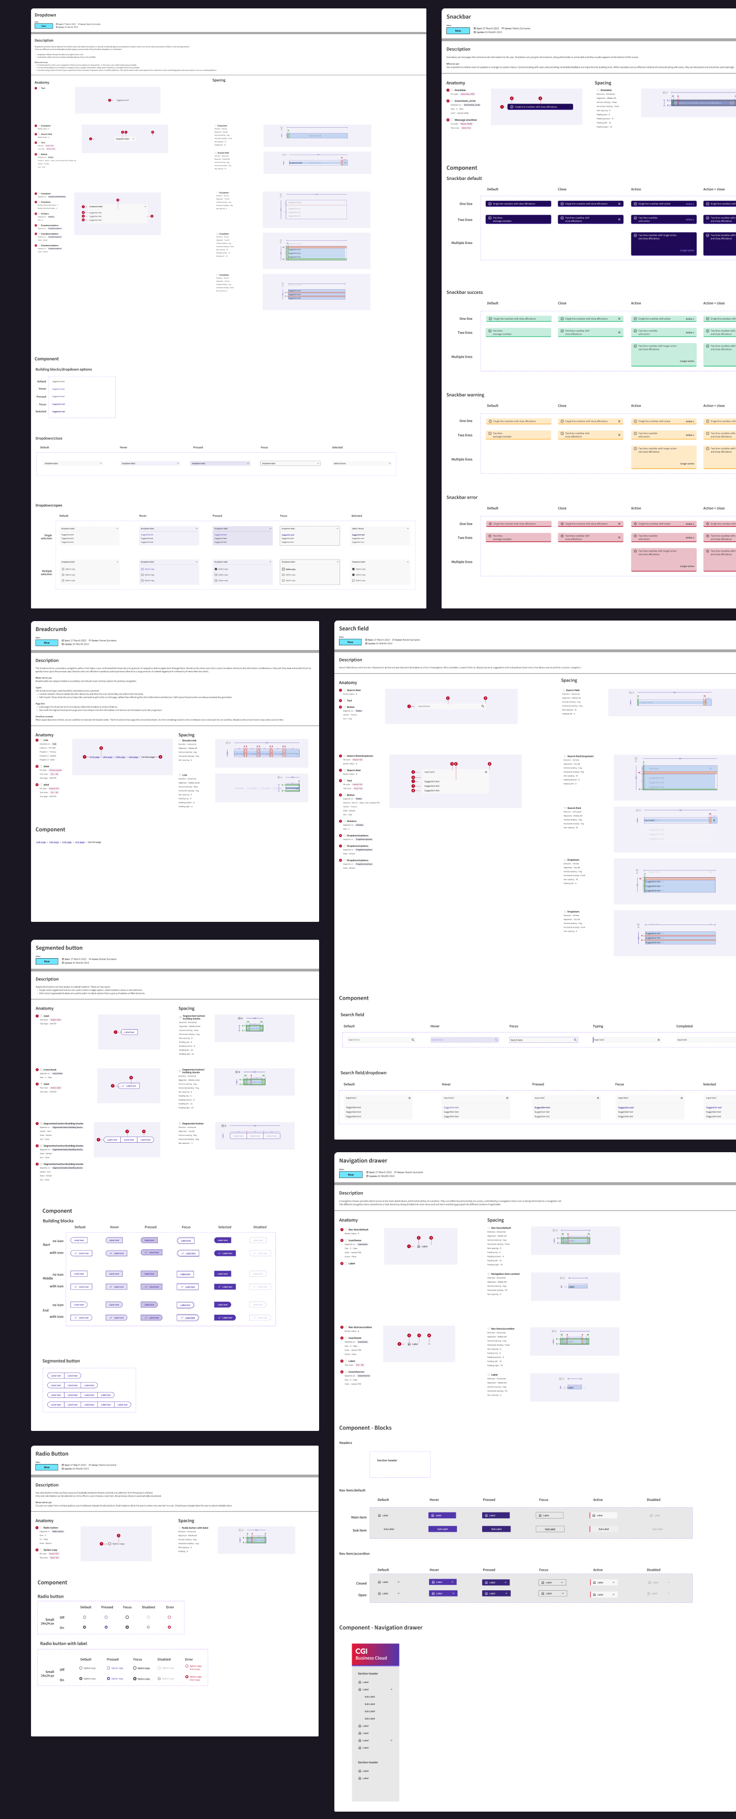This screenshot has width=736, height=1819.
Task: Collapse expanded Label item in Navigation drawer
Action: pyautogui.click(x=391, y=1690)
